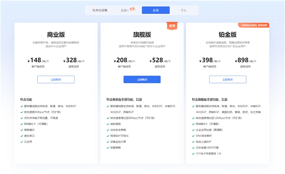Click the checkmark beside 转发速度增加至12Mbps
Image resolution: width=285 pixels, height=174 pixels.
tap(193, 118)
